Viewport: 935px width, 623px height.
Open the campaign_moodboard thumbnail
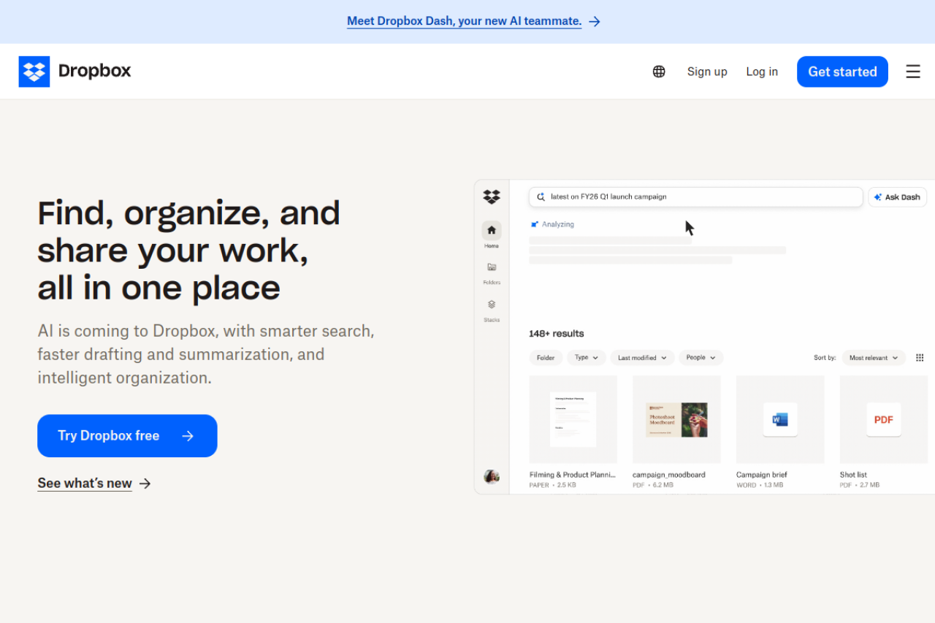click(676, 419)
